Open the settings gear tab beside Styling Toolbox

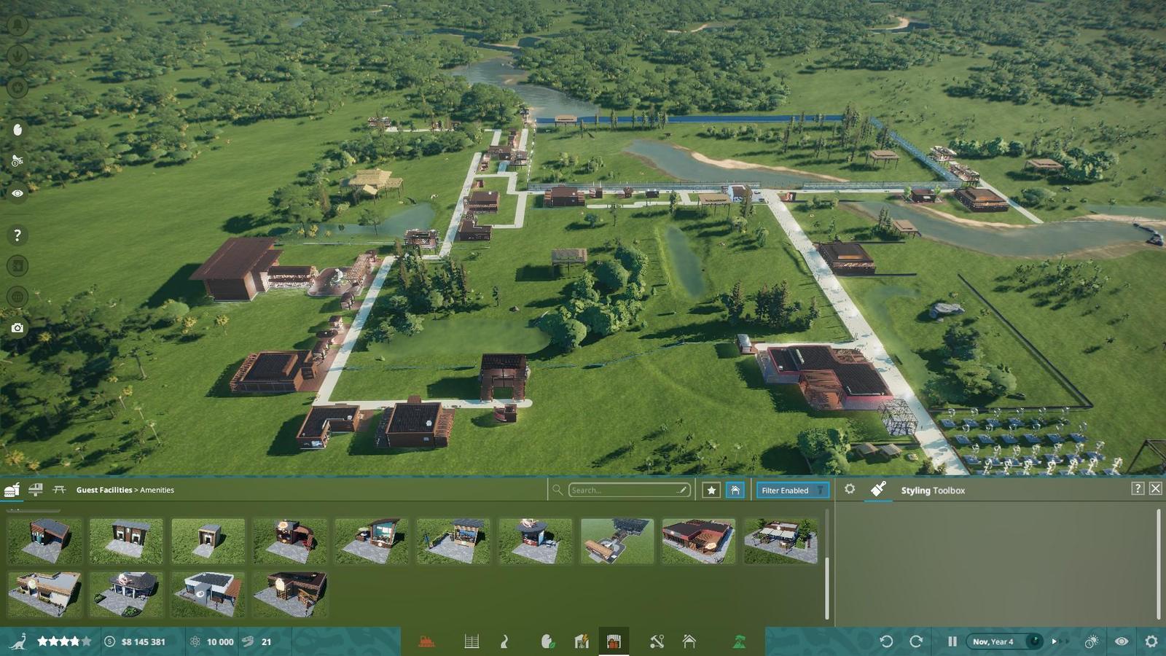click(850, 489)
